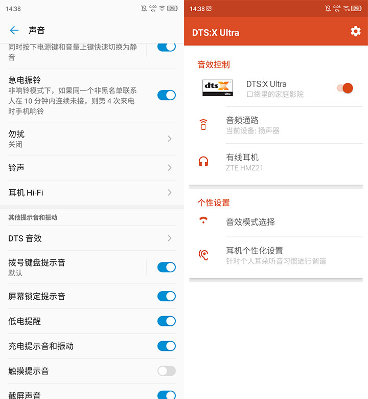Screen dimensions: 368x399
Task: Tap the 拨号键盘提示音 label
Action: tap(37, 262)
